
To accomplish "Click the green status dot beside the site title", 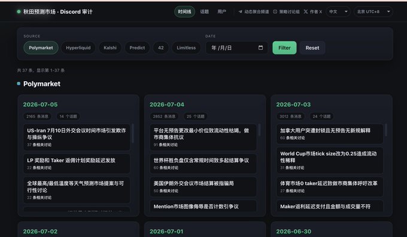I will pyautogui.click(x=19, y=12).
